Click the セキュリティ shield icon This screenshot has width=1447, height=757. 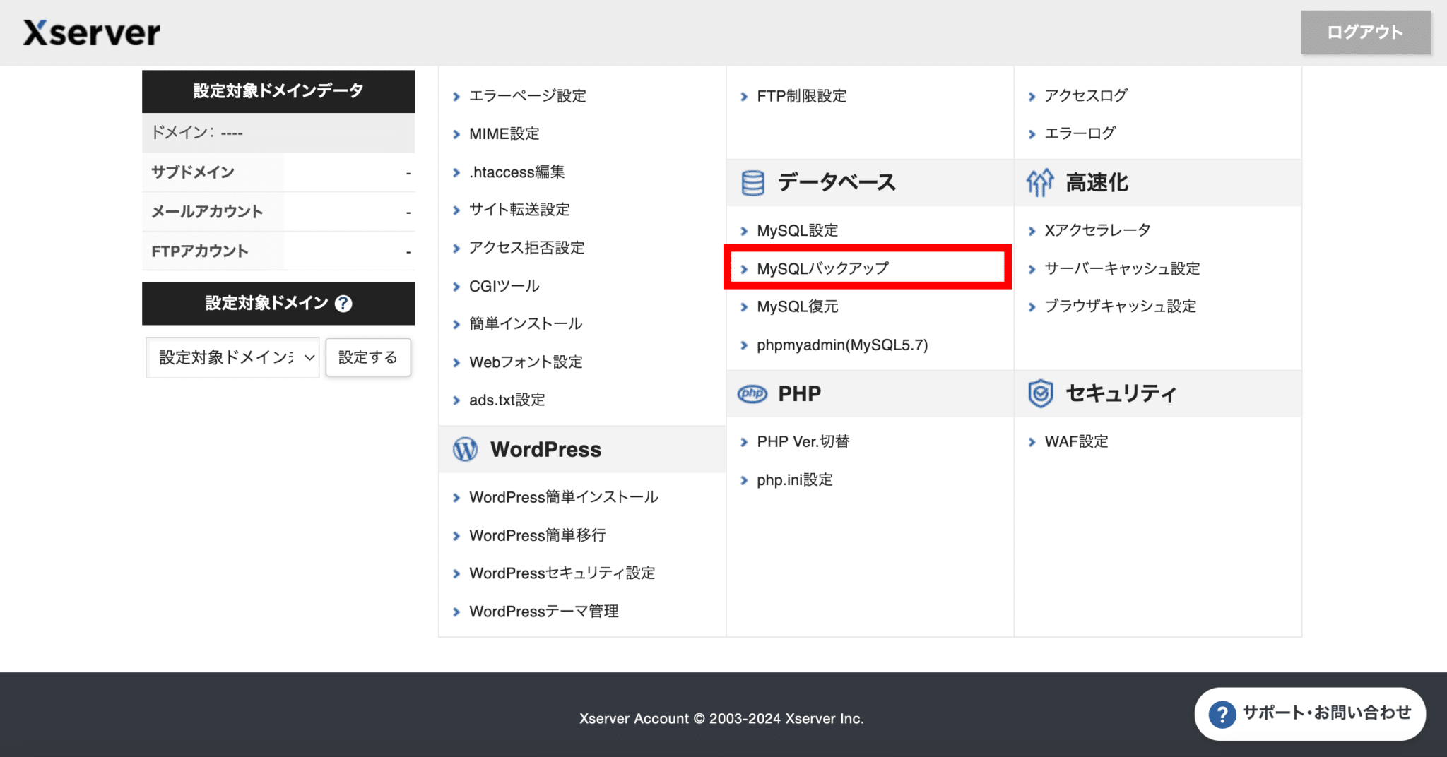pyautogui.click(x=1039, y=393)
